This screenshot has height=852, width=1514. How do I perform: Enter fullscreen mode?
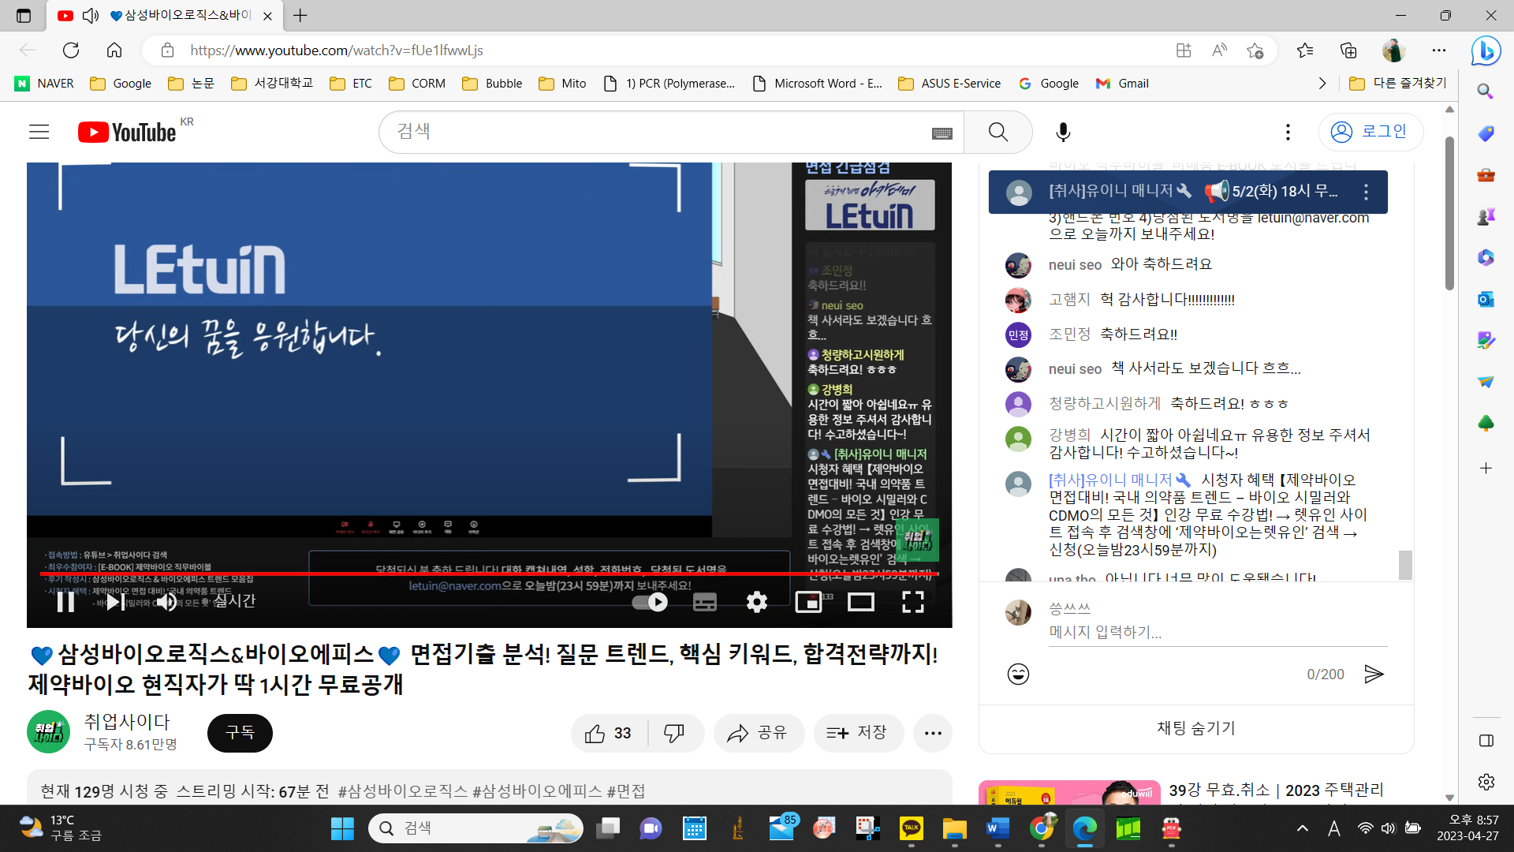(912, 602)
